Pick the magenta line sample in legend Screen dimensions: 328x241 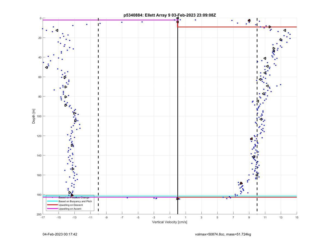coord(52,209)
